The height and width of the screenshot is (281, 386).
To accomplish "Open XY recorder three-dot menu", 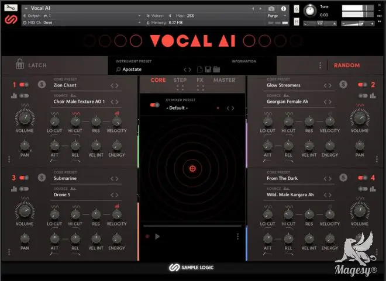I will point(237,237).
